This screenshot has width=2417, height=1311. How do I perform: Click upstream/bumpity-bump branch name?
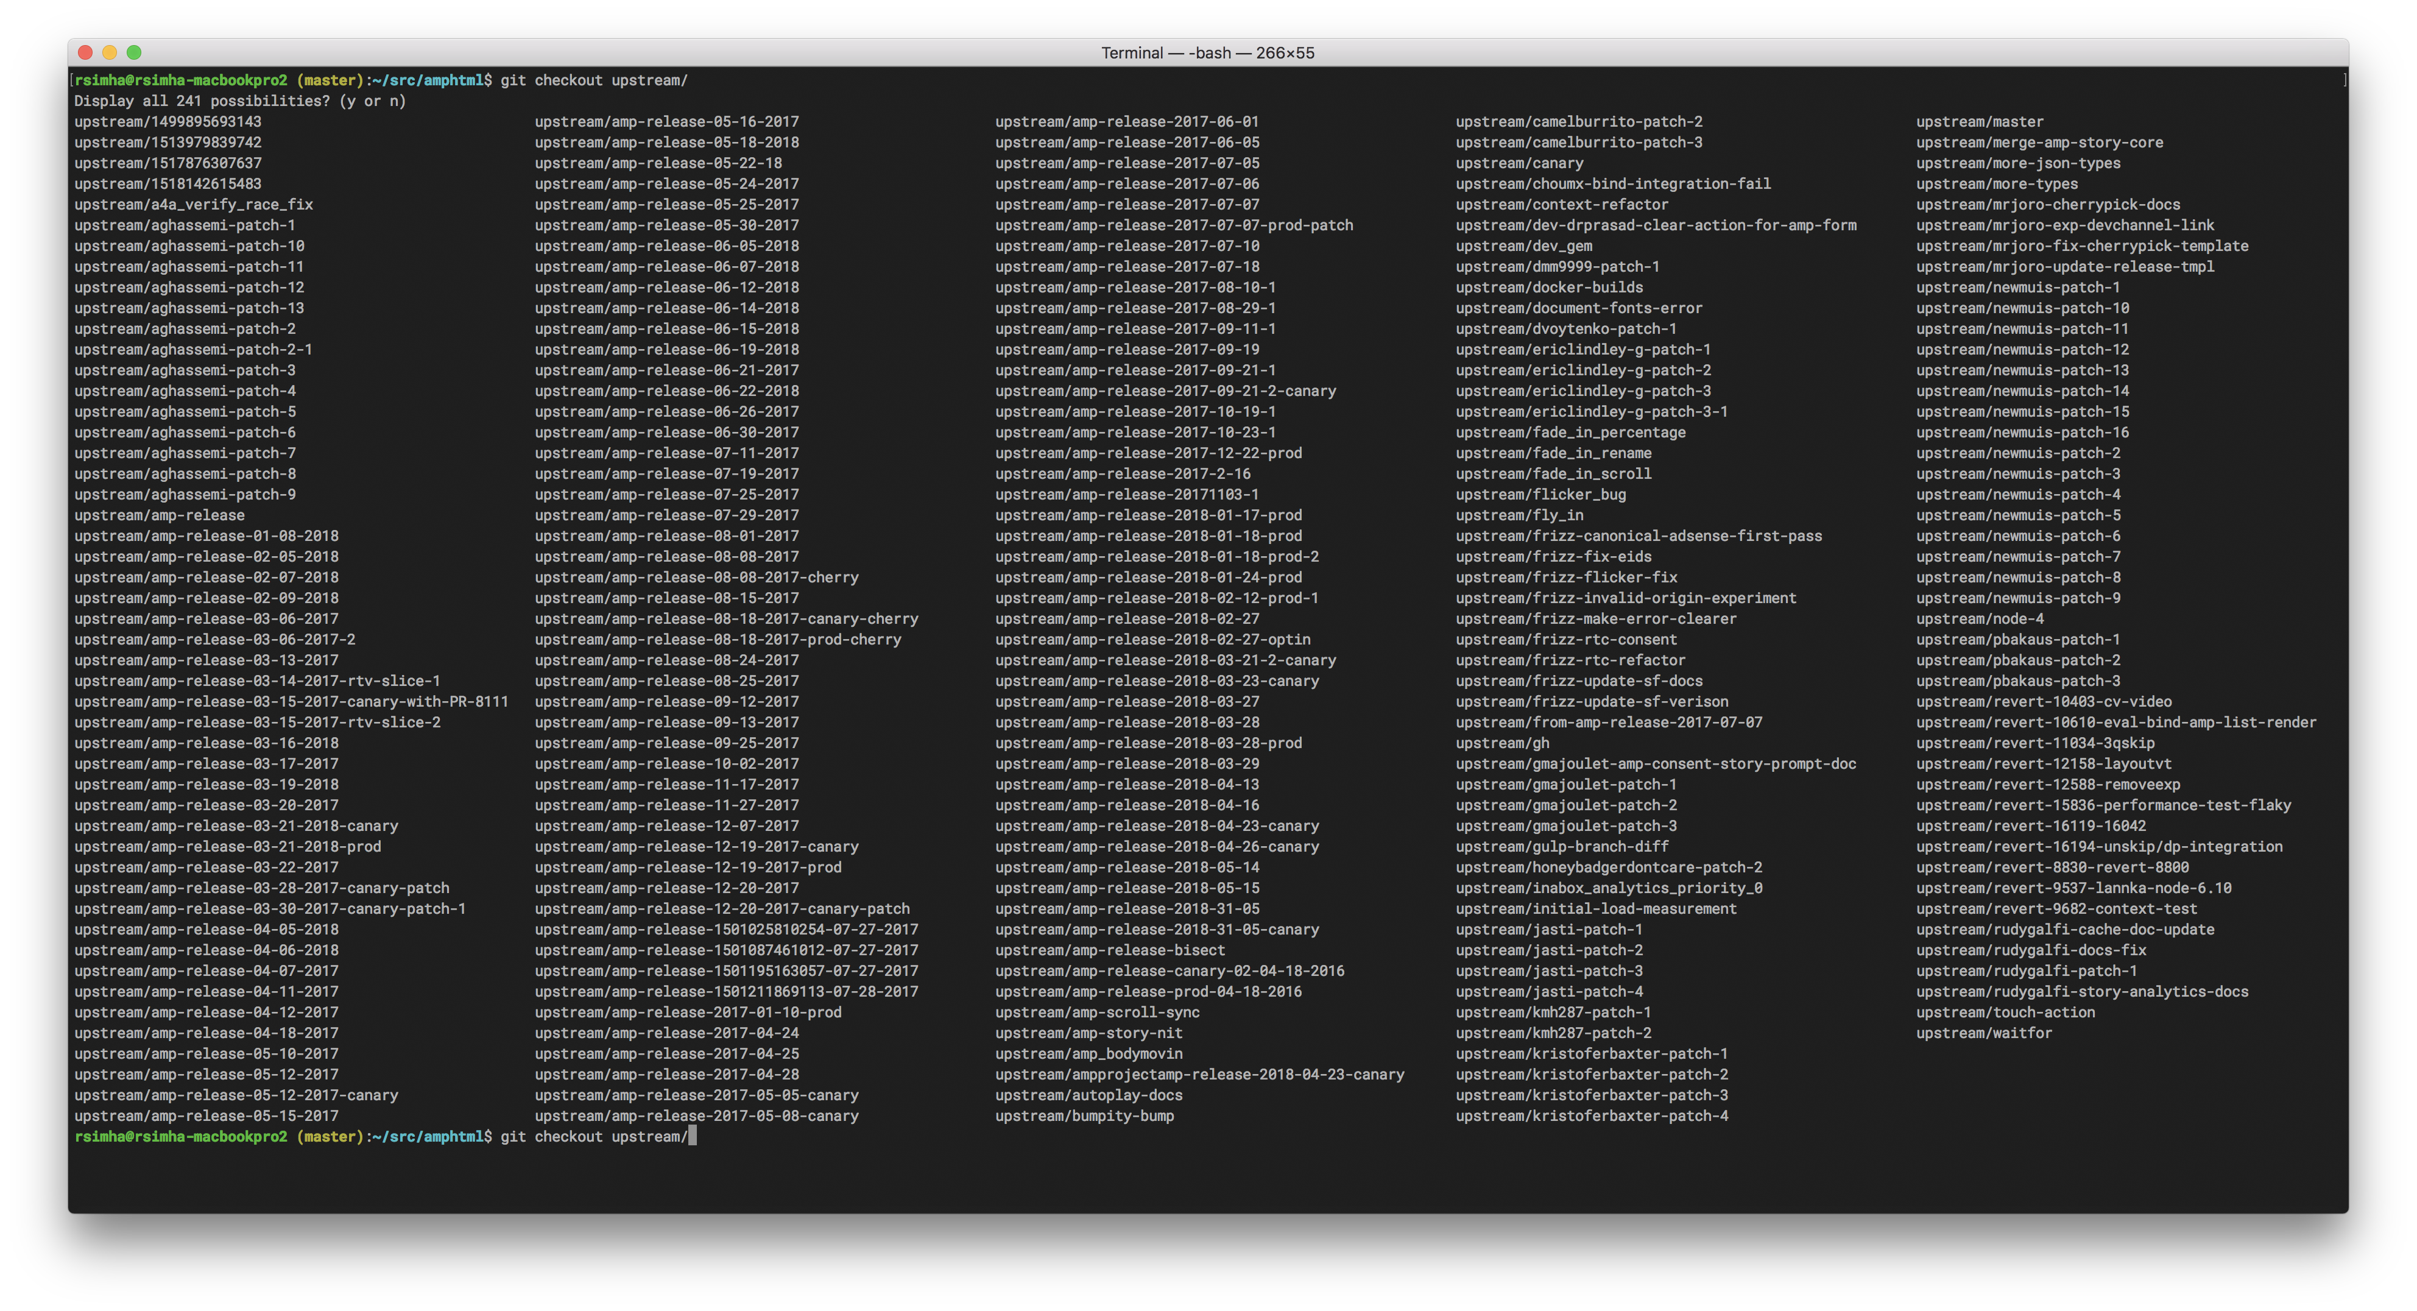tap(1084, 1116)
